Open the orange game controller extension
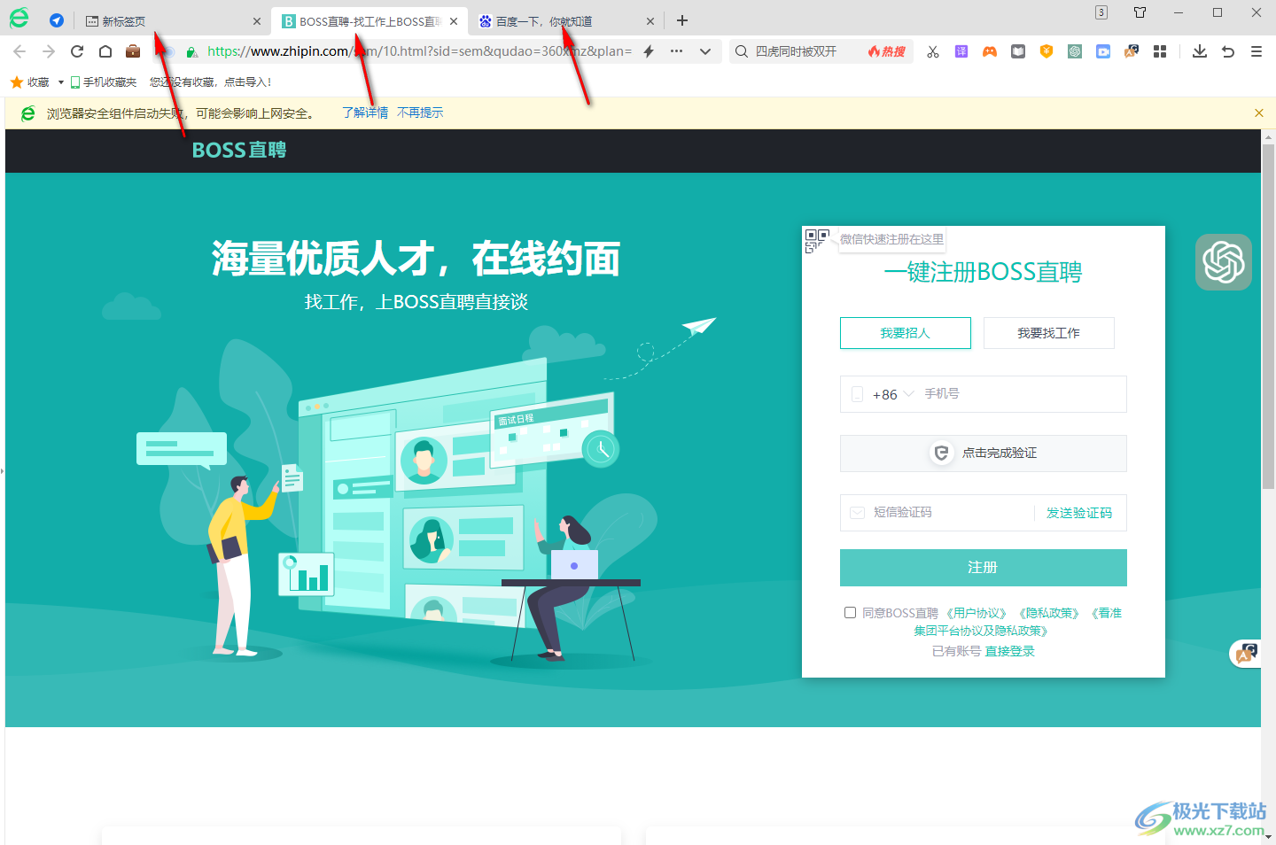Image resolution: width=1276 pixels, height=845 pixels. pyautogui.click(x=990, y=51)
